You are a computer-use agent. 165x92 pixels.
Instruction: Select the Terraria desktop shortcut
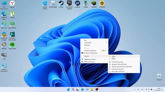coord(86,4)
